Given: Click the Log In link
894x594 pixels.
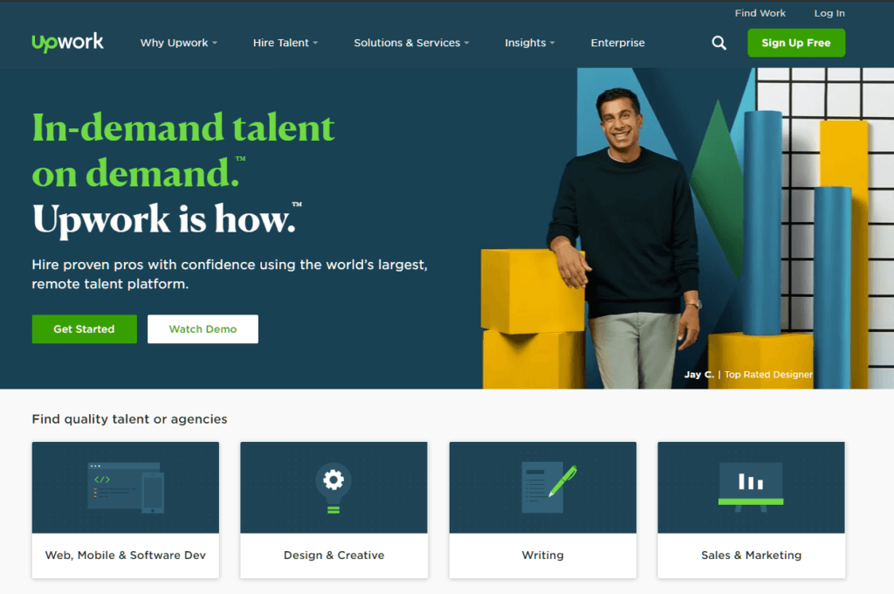Looking at the screenshot, I should tap(829, 13).
